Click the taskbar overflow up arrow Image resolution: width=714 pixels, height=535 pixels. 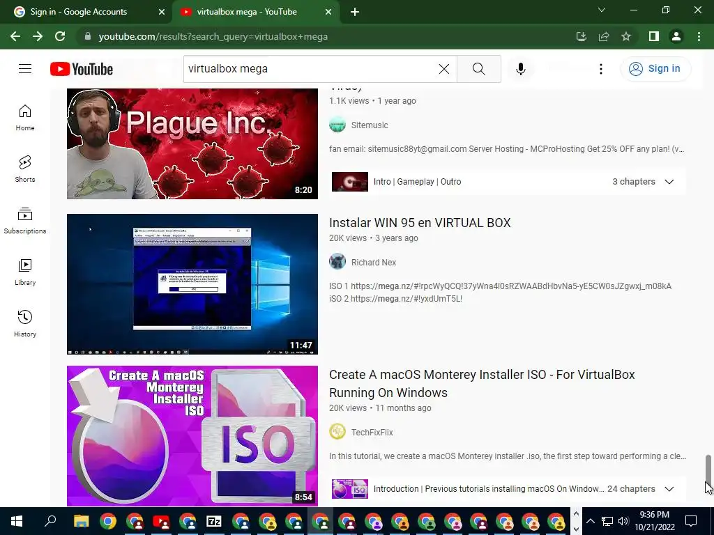pyautogui.click(x=575, y=513)
